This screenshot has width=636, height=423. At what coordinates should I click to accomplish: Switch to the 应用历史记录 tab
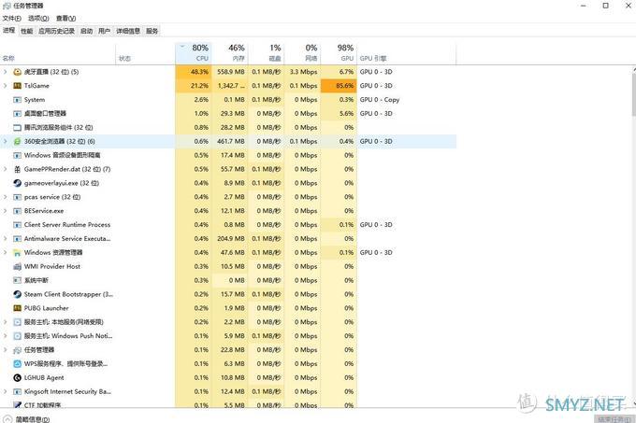tap(56, 31)
